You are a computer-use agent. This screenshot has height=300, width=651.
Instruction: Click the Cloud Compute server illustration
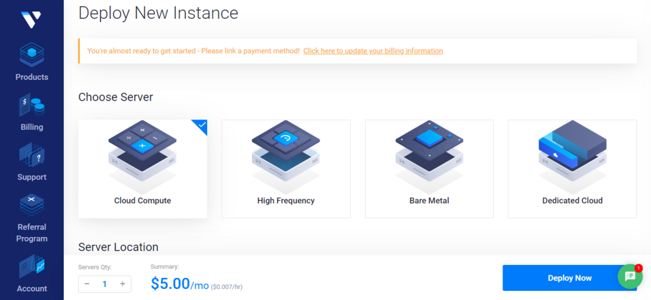point(143,154)
